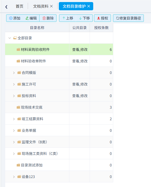The height and width of the screenshot is (187, 151).
Task: Click authorization count 6 for 材料采购验收附件
Action: click(111, 50)
